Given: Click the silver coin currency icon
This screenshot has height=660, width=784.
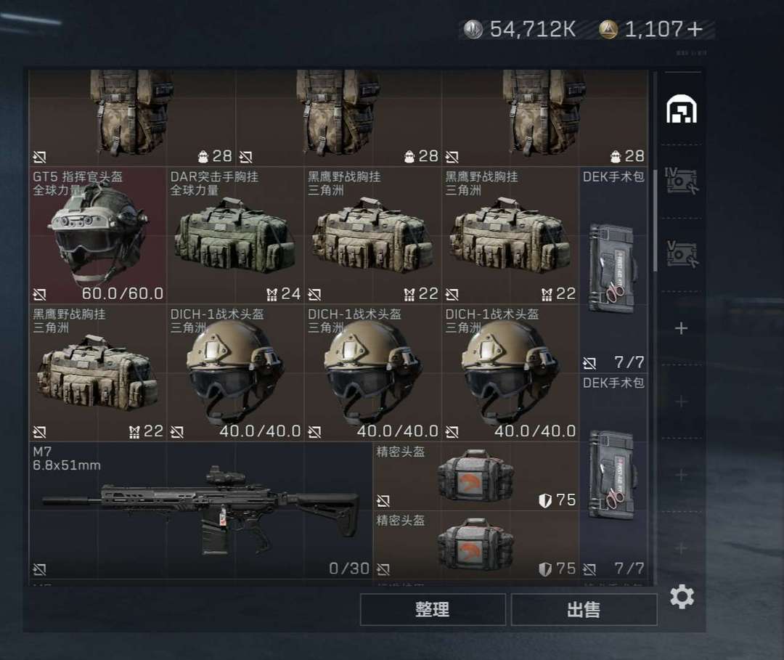Looking at the screenshot, I should [x=473, y=29].
